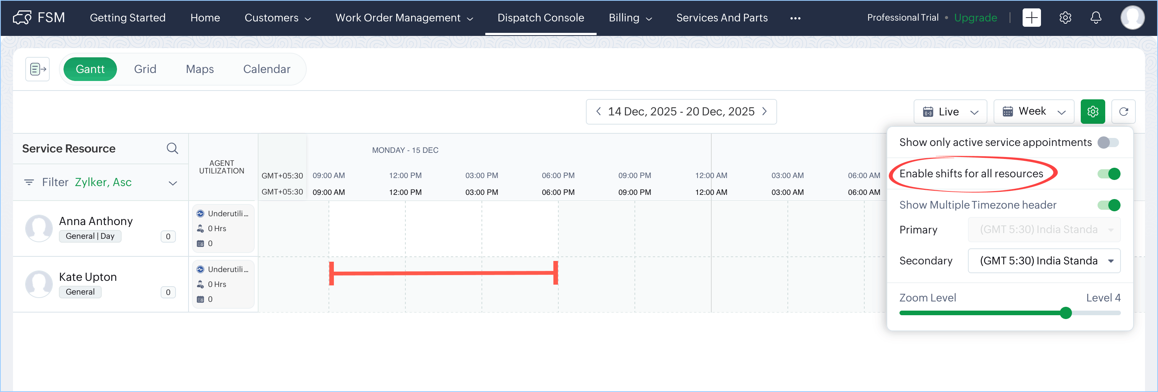
Task: Enable show only active service appointments
Action: tap(1108, 143)
